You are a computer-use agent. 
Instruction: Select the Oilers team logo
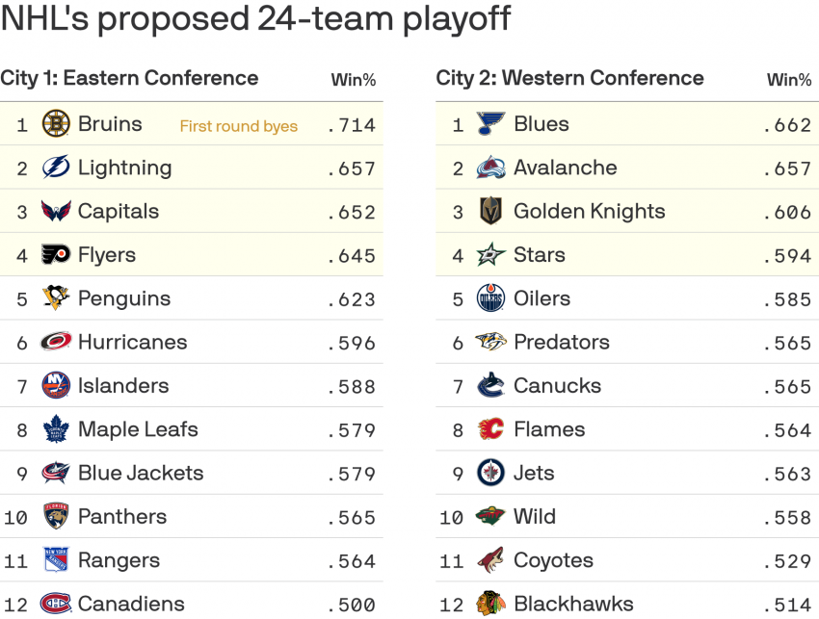[x=491, y=298]
